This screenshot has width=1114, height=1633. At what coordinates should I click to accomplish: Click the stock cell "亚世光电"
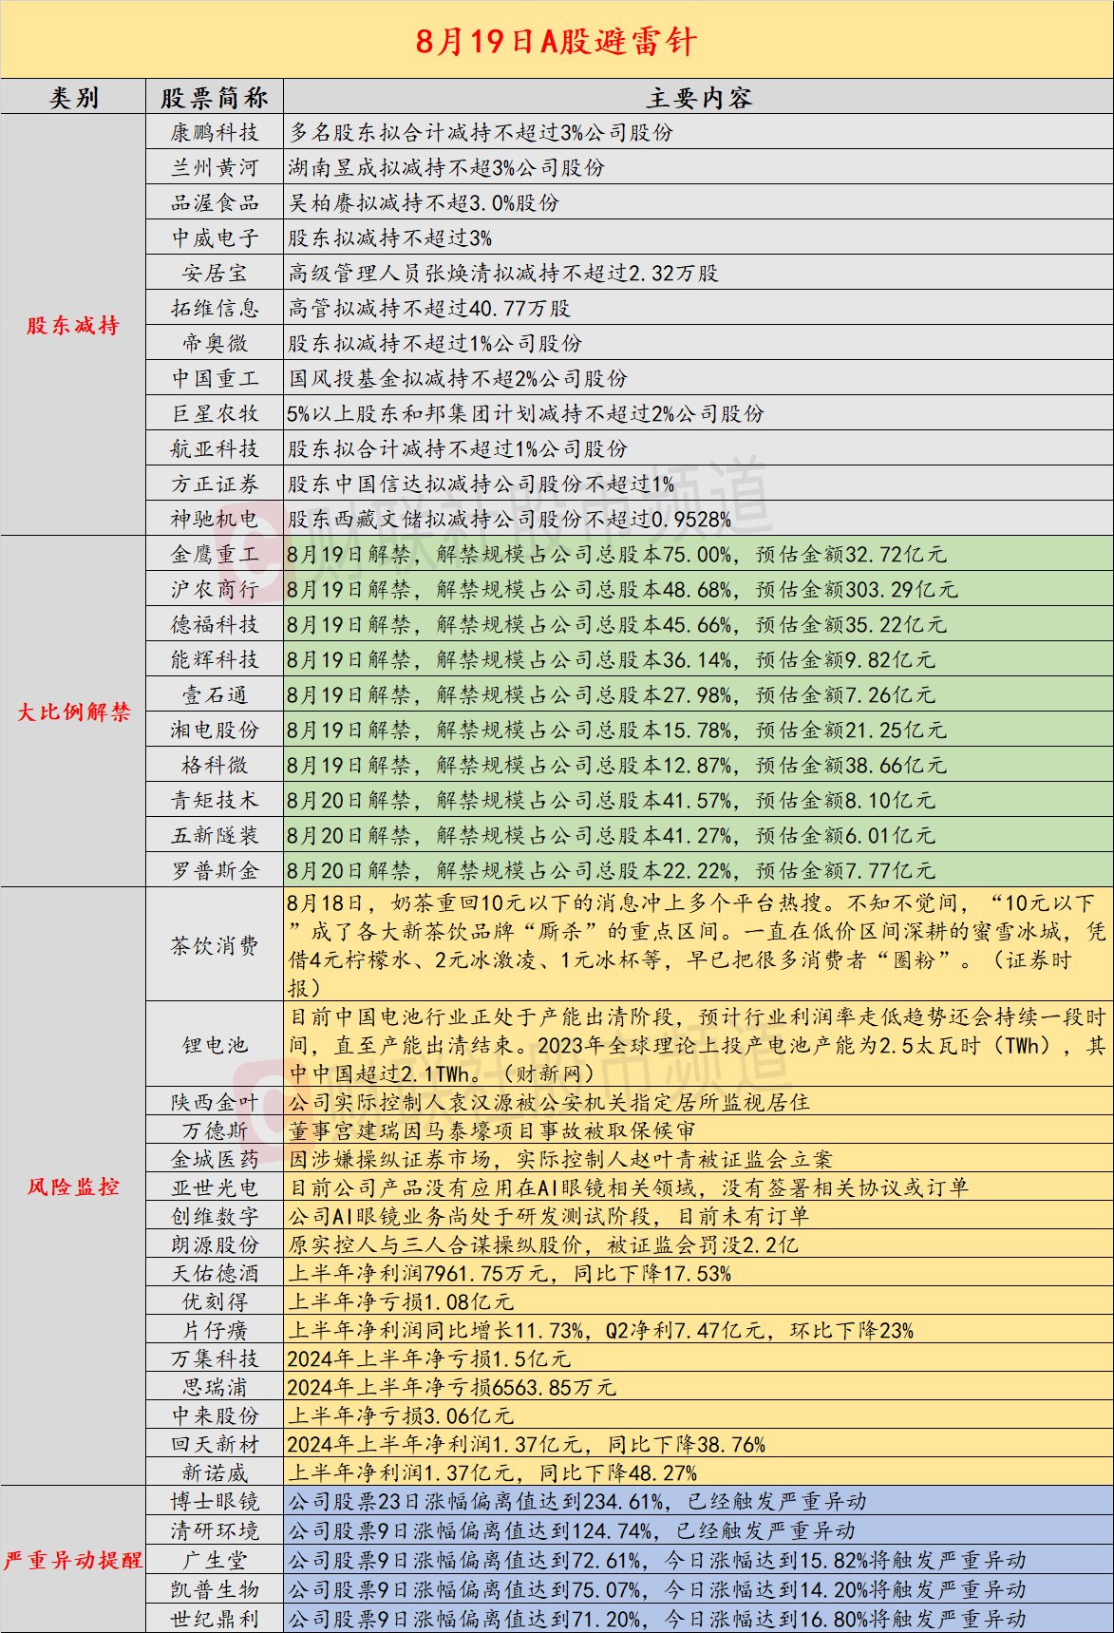(x=215, y=1187)
